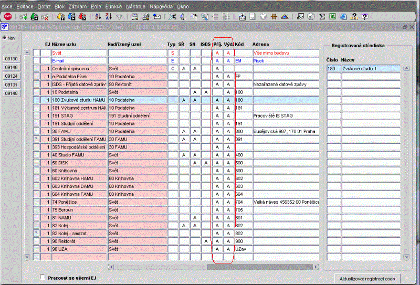
Task: Click the red Exit icon in toolbar
Action: click(x=8, y=17)
